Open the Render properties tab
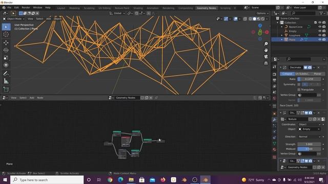Screen dimensions: 328x184 pos(275,74)
